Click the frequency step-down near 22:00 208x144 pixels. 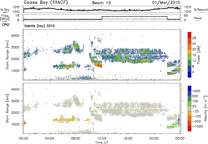pos(167,18)
